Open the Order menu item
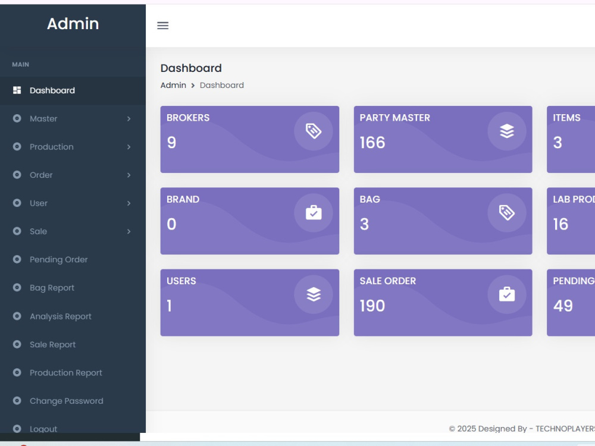This screenshot has width=595, height=446. click(x=73, y=175)
